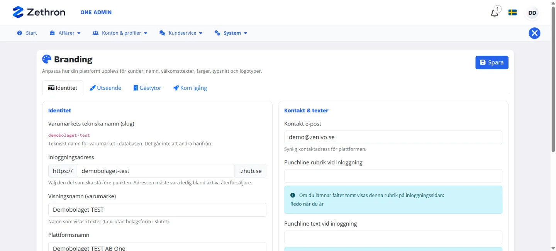Click the Affärer briefcase icon
Screen dimensions: 556x251
coord(52,33)
